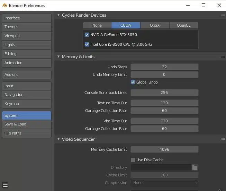The image size is (226, 191).
Task: Click the Blender logo in title bar
Action: click(x=4, y=6)
